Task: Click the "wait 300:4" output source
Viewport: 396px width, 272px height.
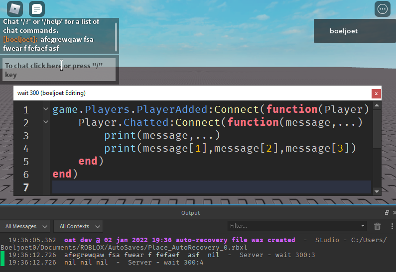Action: tap(183, 263)
